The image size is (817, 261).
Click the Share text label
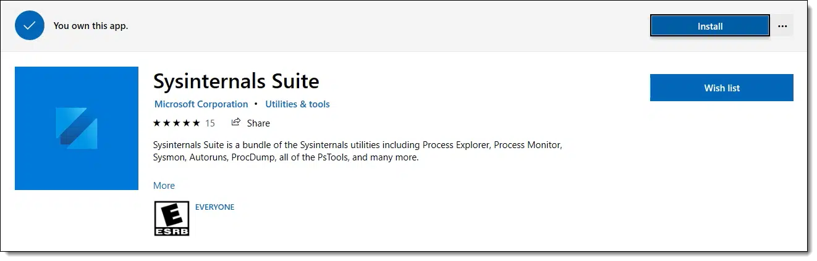258,123
